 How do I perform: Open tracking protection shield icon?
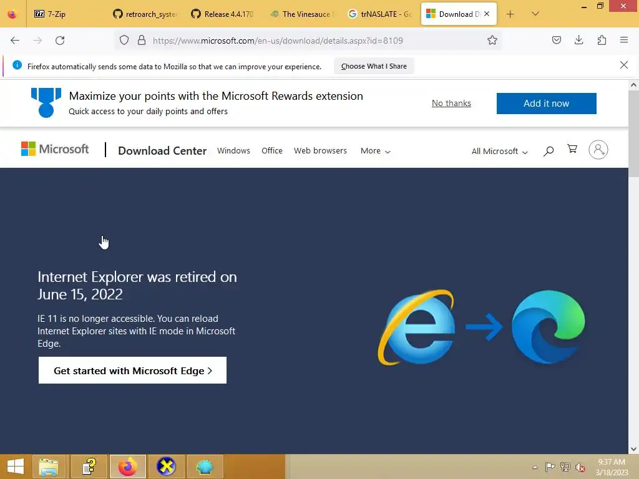124,41
